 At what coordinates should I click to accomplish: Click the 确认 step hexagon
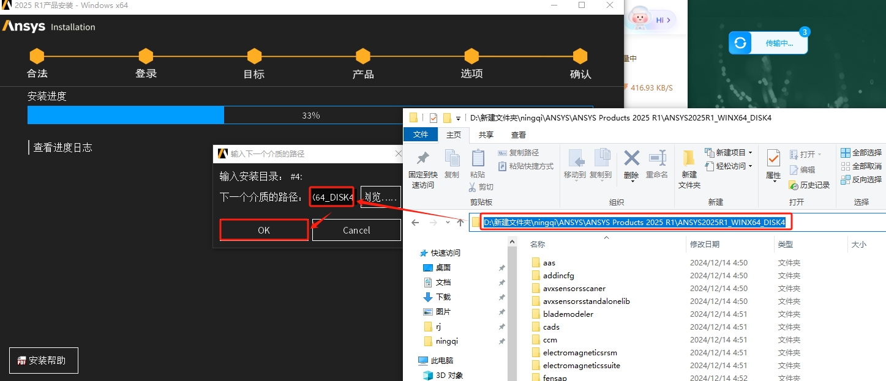[x=580, y=56]
